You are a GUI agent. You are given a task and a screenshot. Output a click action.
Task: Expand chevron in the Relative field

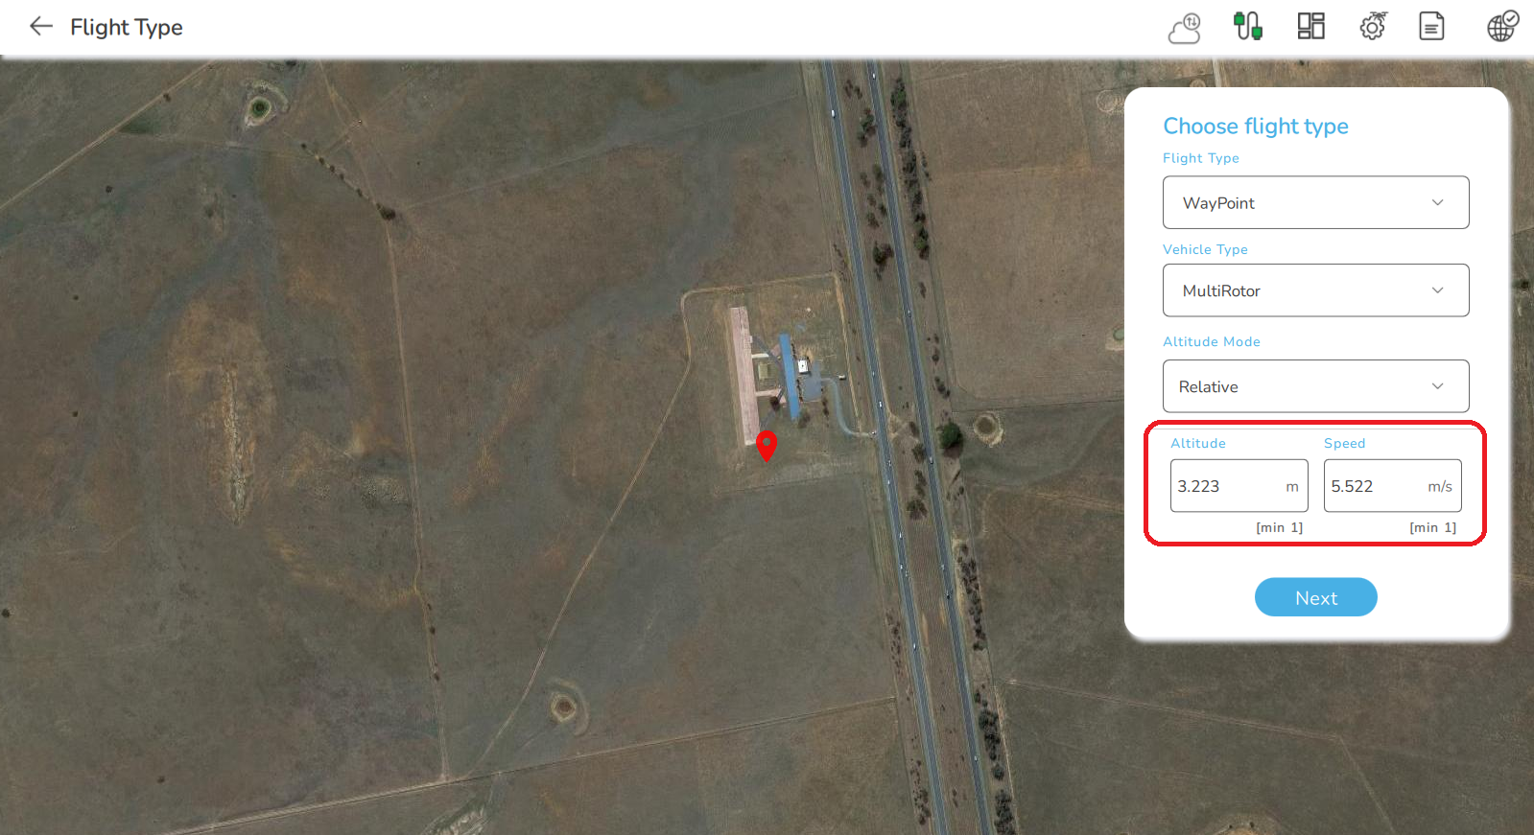coord(1437,386)
